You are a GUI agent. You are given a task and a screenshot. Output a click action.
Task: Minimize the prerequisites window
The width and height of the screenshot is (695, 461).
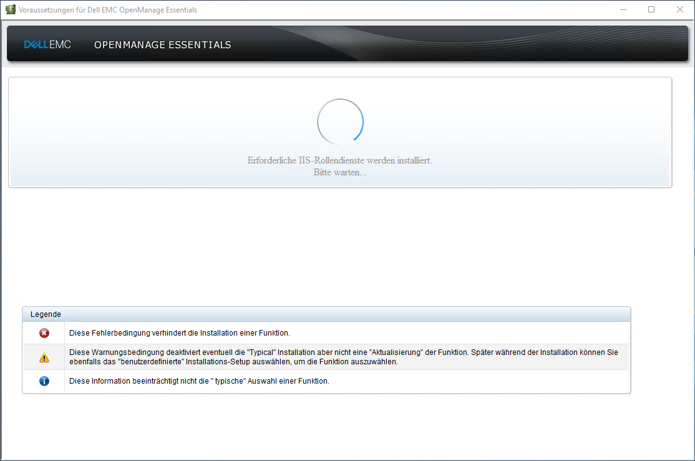[623, 9]
